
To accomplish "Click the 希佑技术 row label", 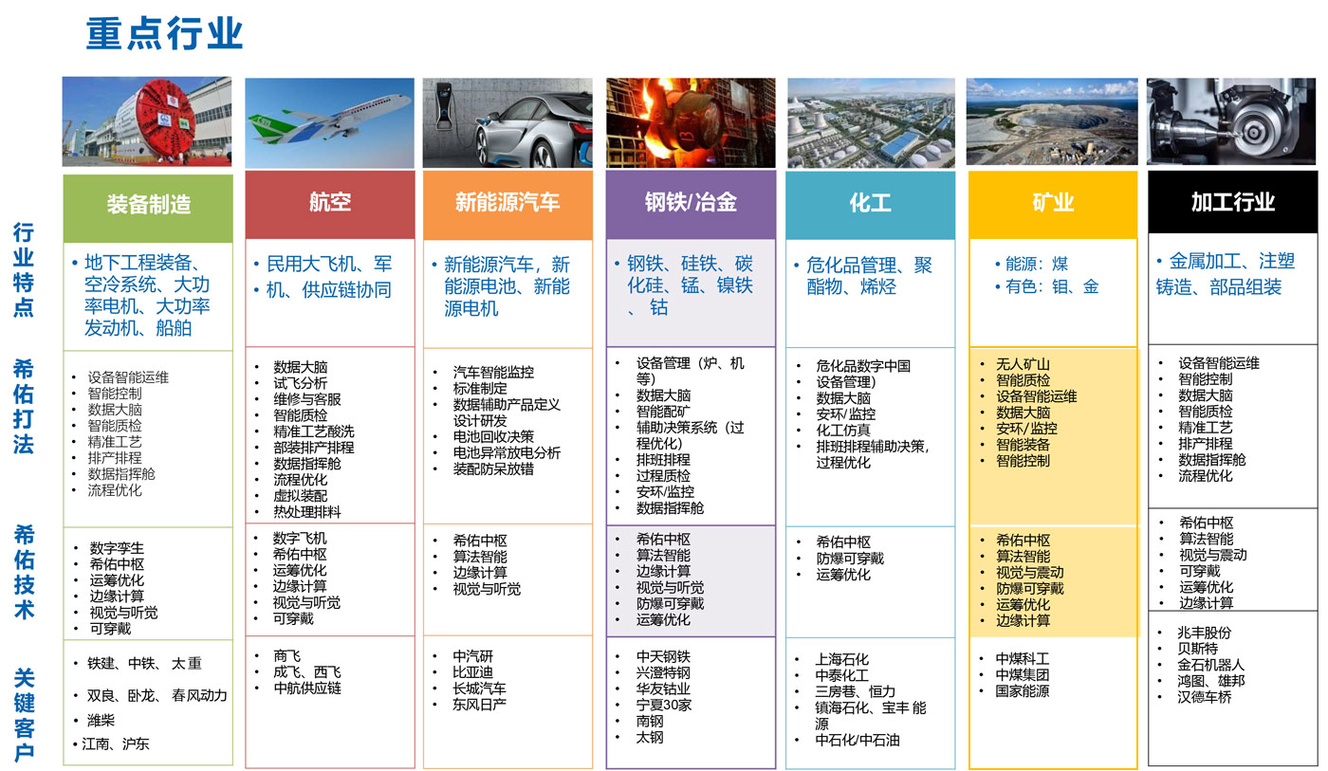I will point(24,572).
